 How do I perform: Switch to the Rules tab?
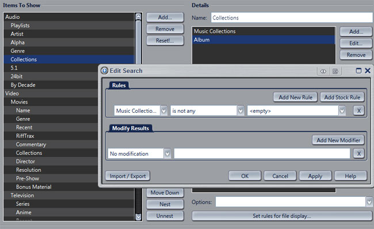coord(119,85)
